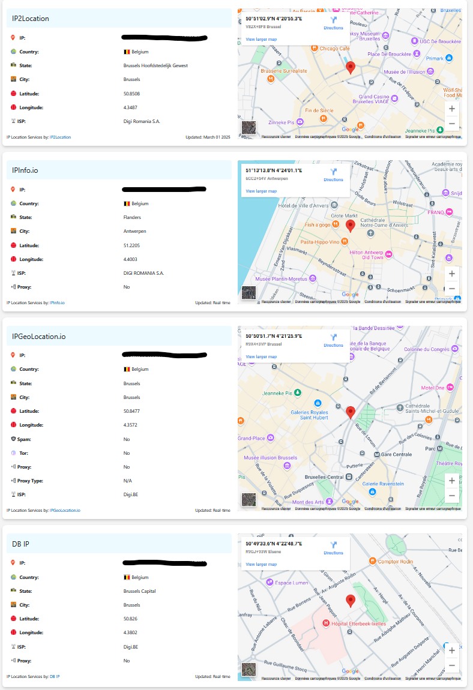Screen dimensions: 473x690
Task: Open the IP2Location service link
Action: pyautogui.click(x=61, y=137)
